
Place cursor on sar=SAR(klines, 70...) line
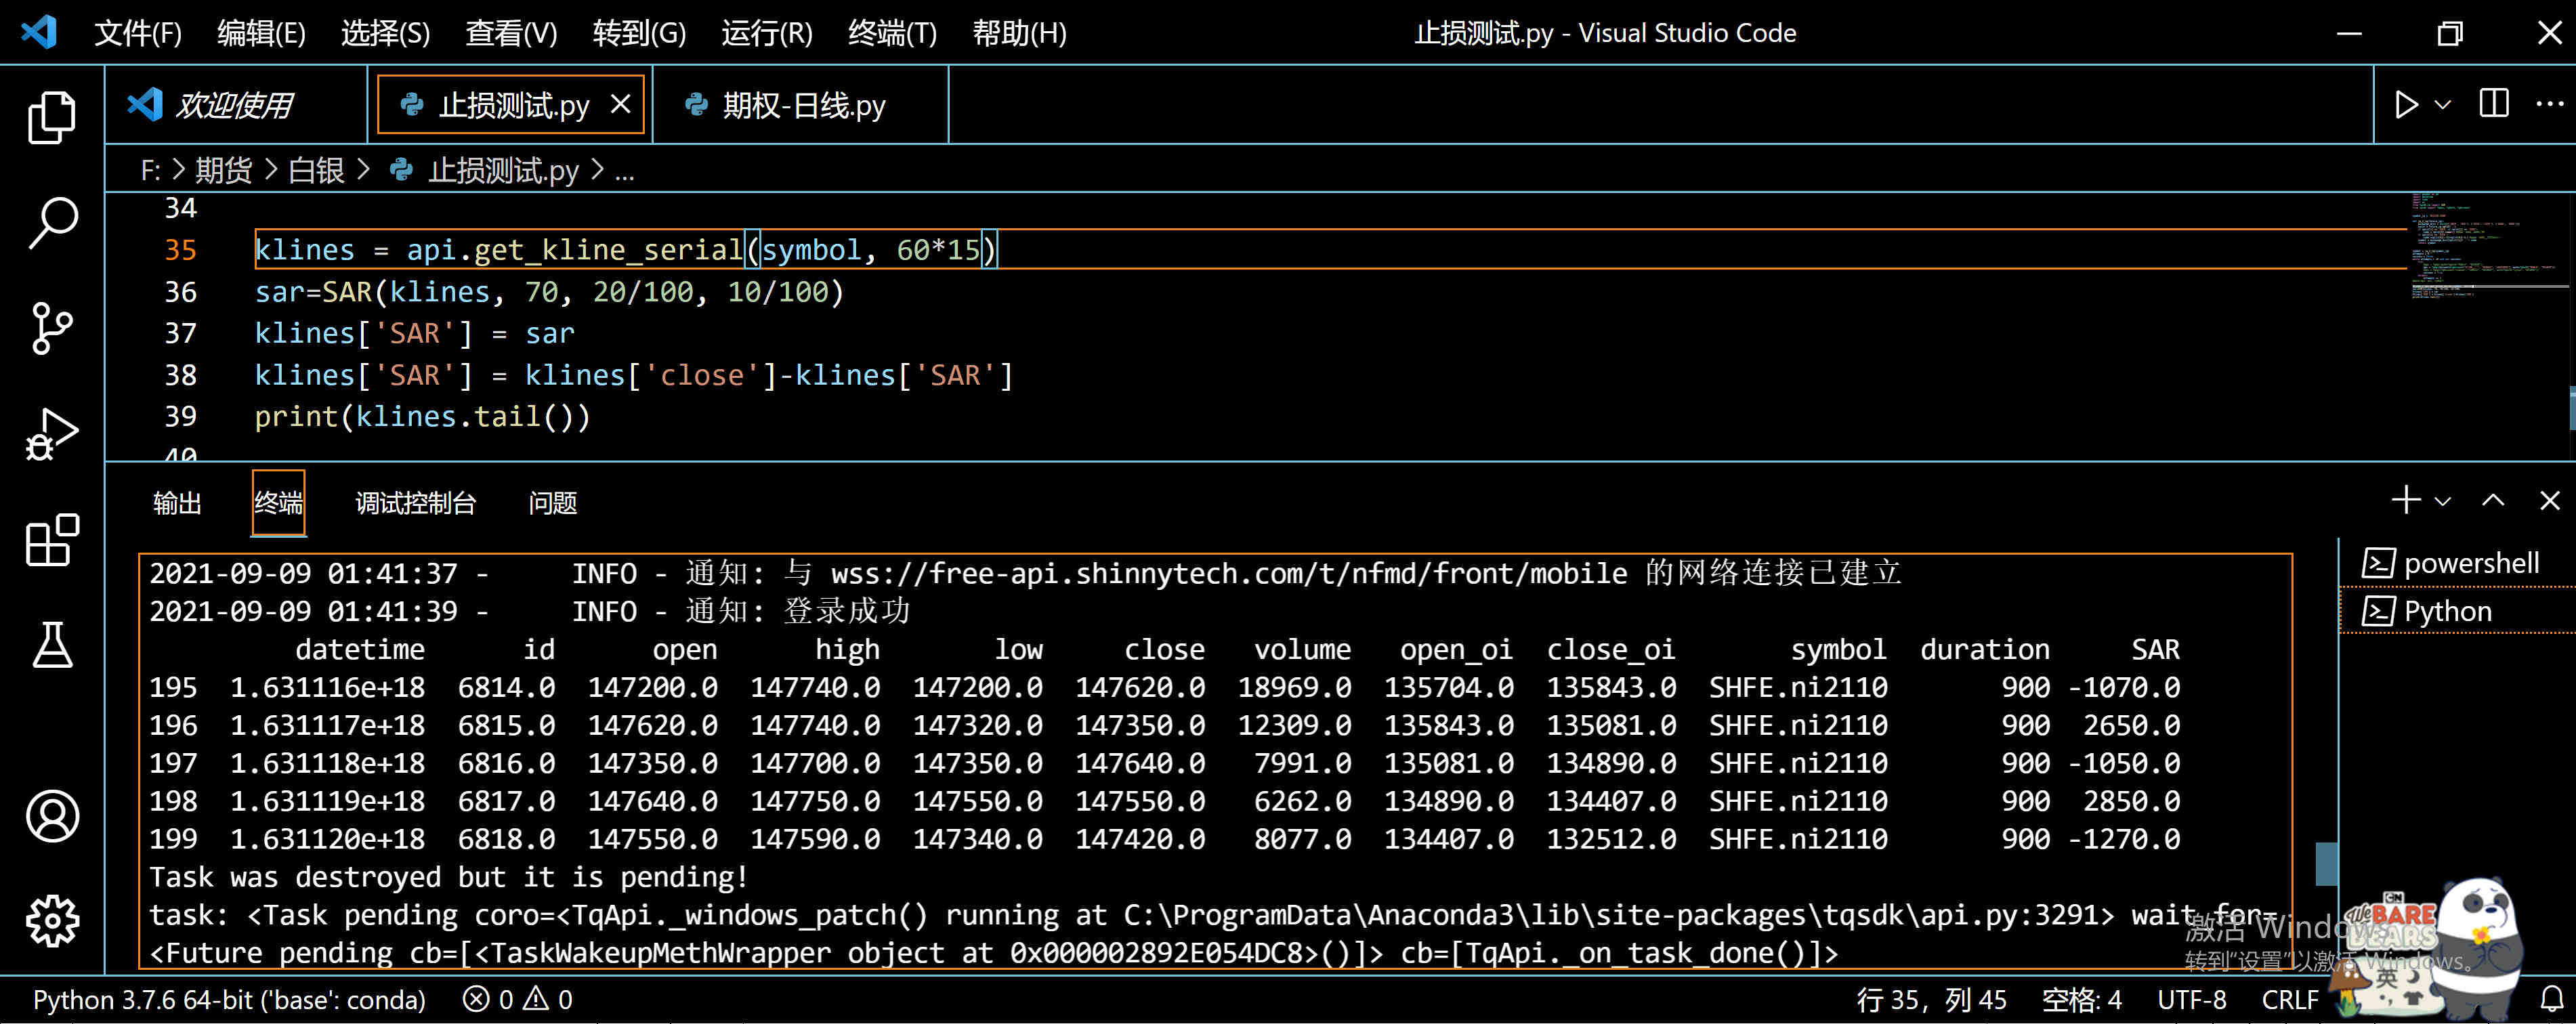(549, 292)
